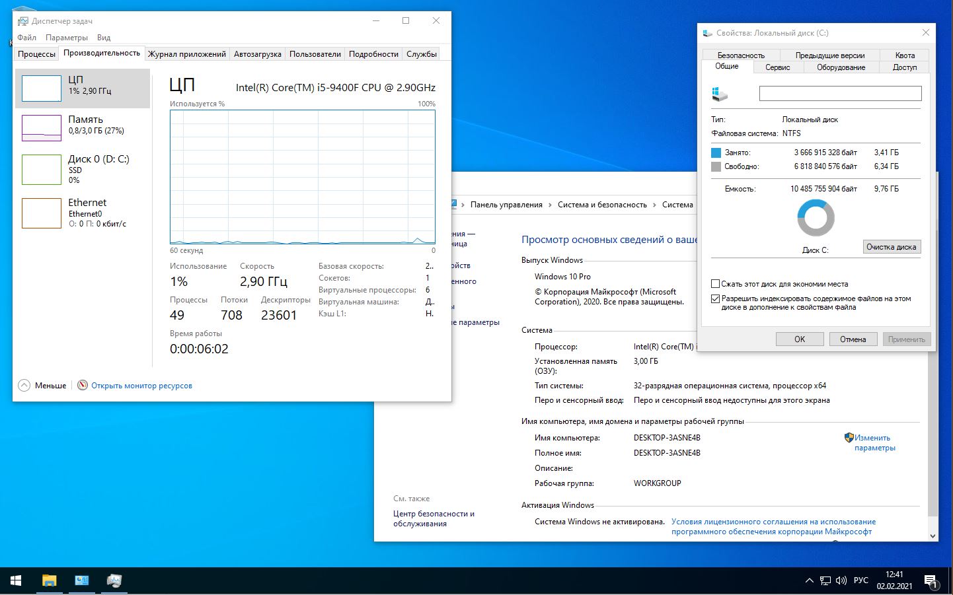Switch to the Доступ tab
This screenshot has width=953, height=595.
tap(905, 67)
